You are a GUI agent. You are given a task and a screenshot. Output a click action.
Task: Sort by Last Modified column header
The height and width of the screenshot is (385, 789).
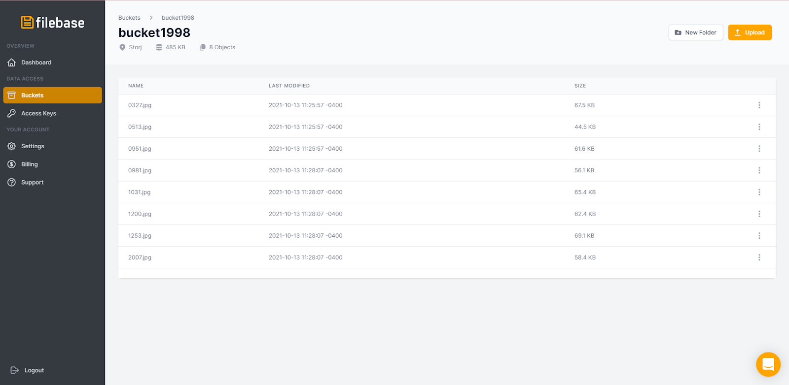(x=289, y=86)
